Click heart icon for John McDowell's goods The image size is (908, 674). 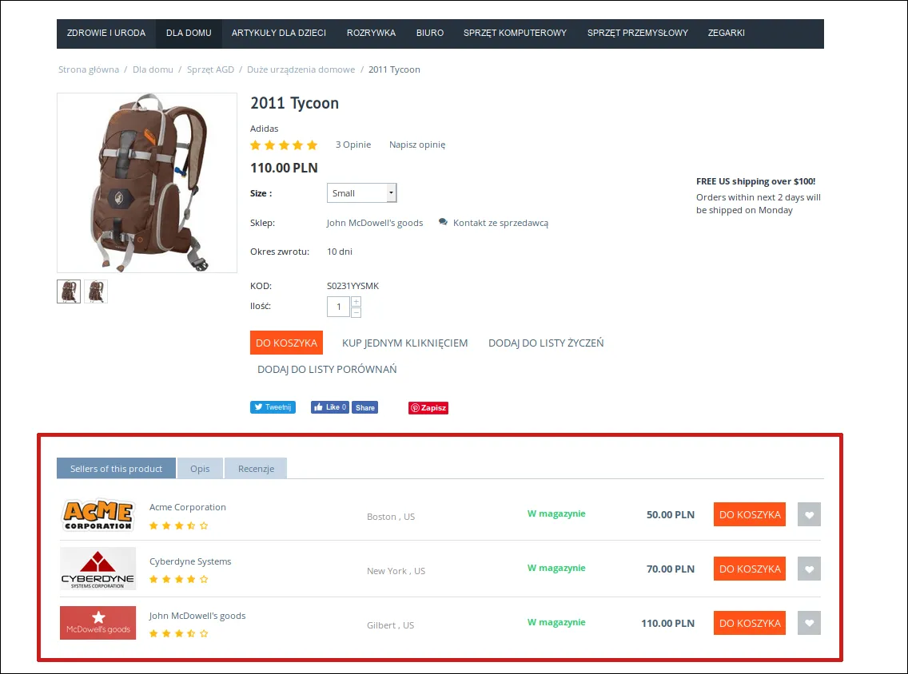809,623
